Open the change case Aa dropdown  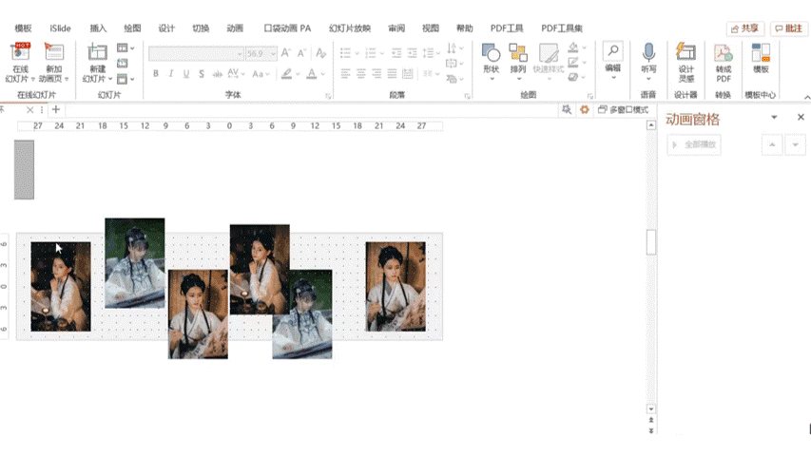(x=261, y=74)
